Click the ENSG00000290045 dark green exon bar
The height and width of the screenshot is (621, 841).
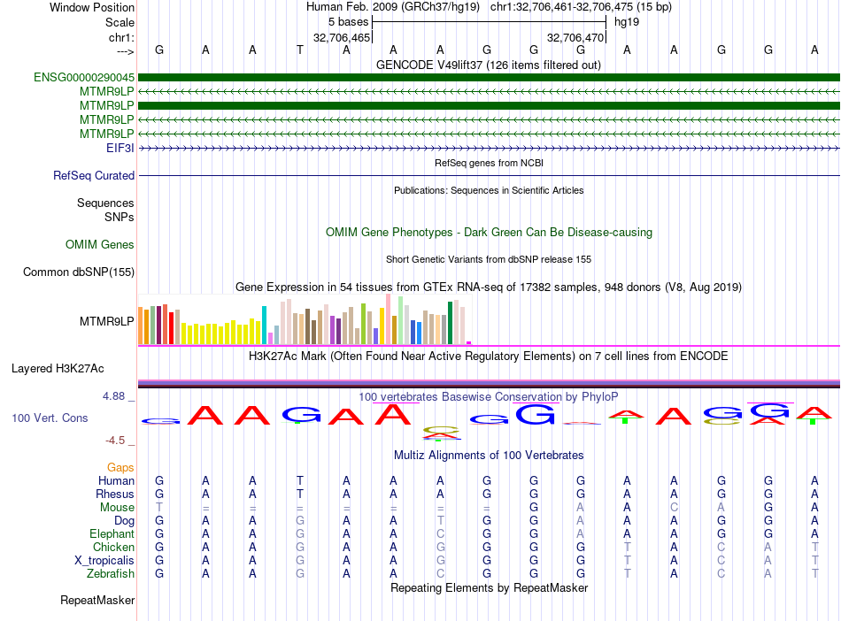pos(489,77)
